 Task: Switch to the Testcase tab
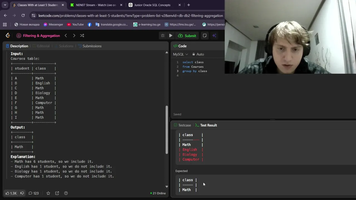pos(182,125)
